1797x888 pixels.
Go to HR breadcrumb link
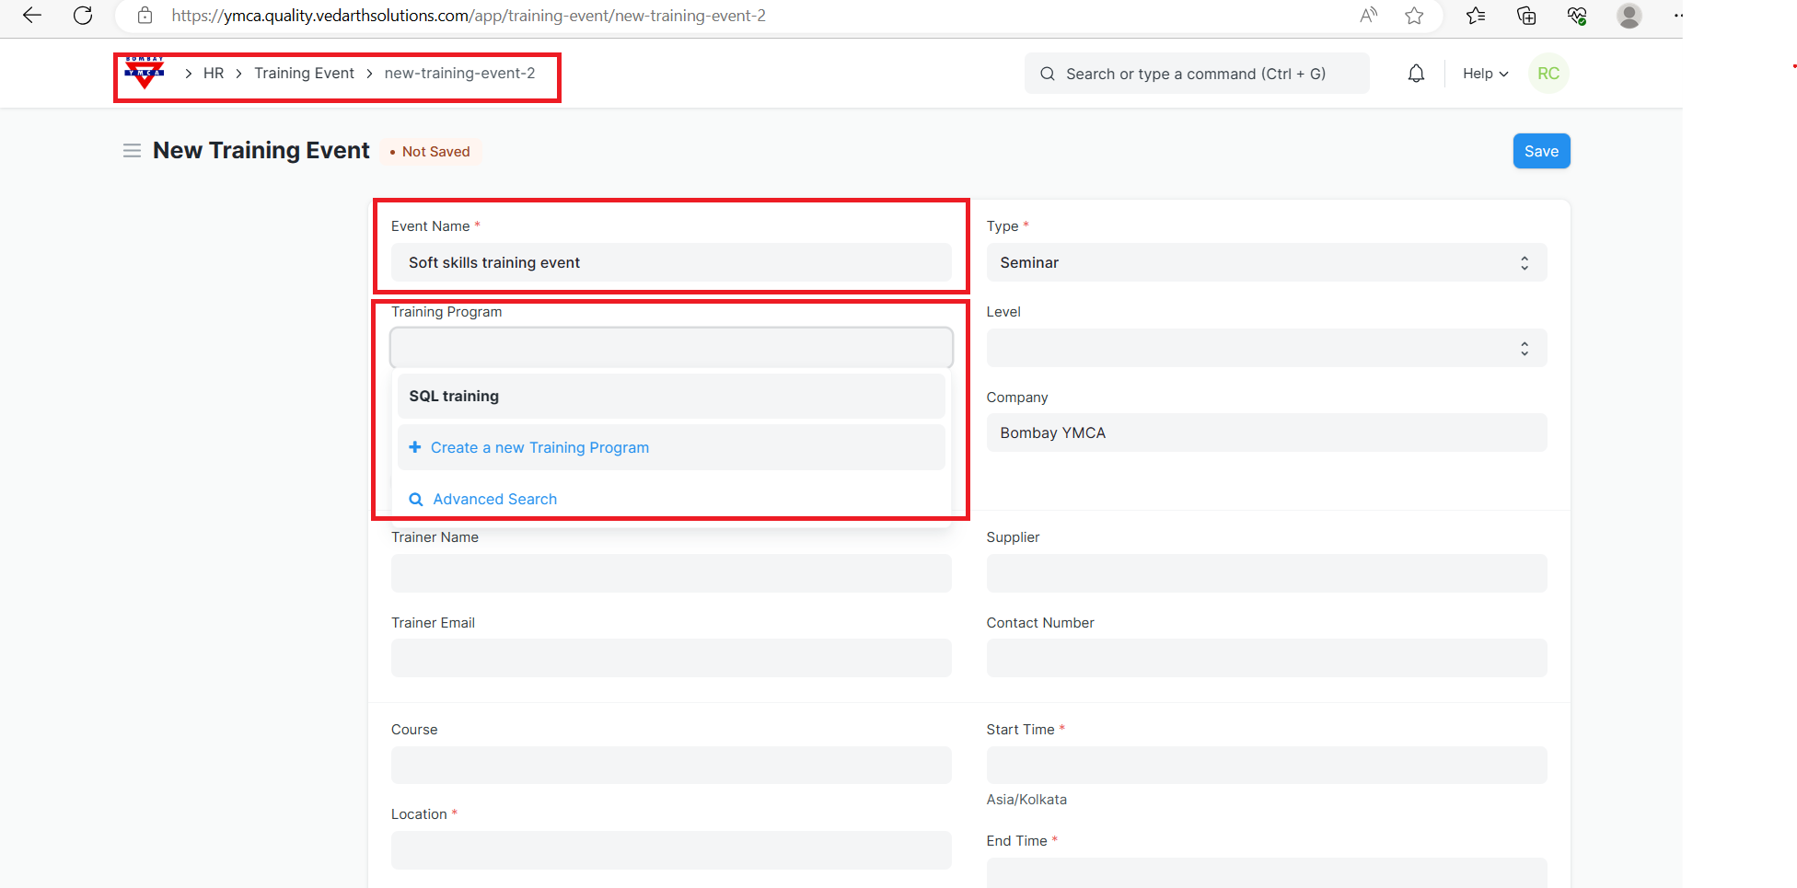click(214, 74)
